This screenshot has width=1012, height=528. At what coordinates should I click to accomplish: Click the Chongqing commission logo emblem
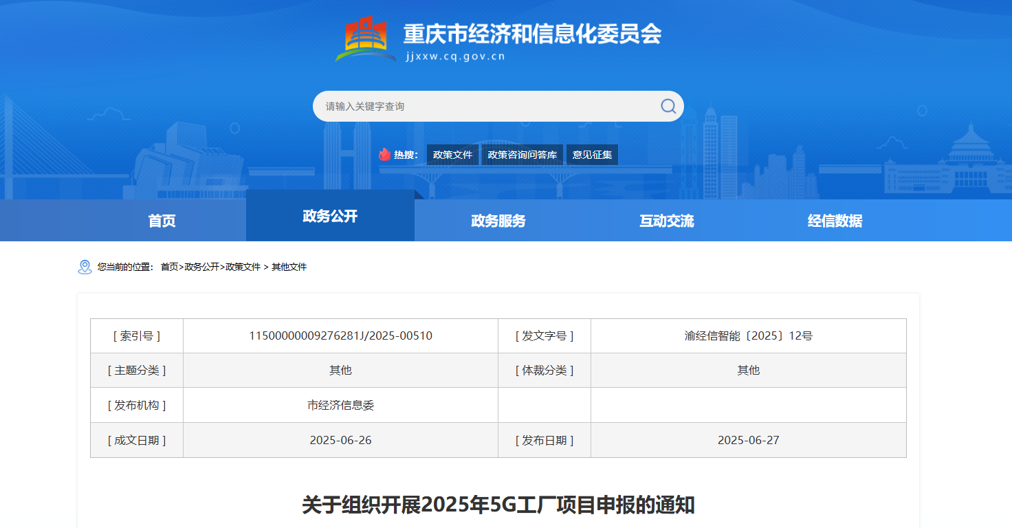point(366,39)
